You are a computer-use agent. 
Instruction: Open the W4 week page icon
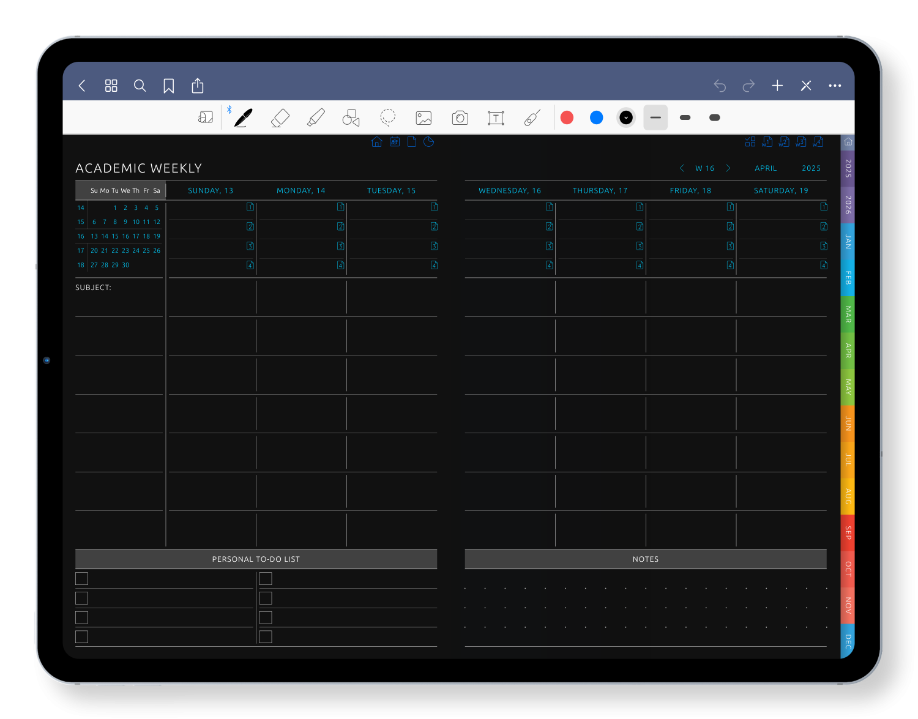point(818,142)
